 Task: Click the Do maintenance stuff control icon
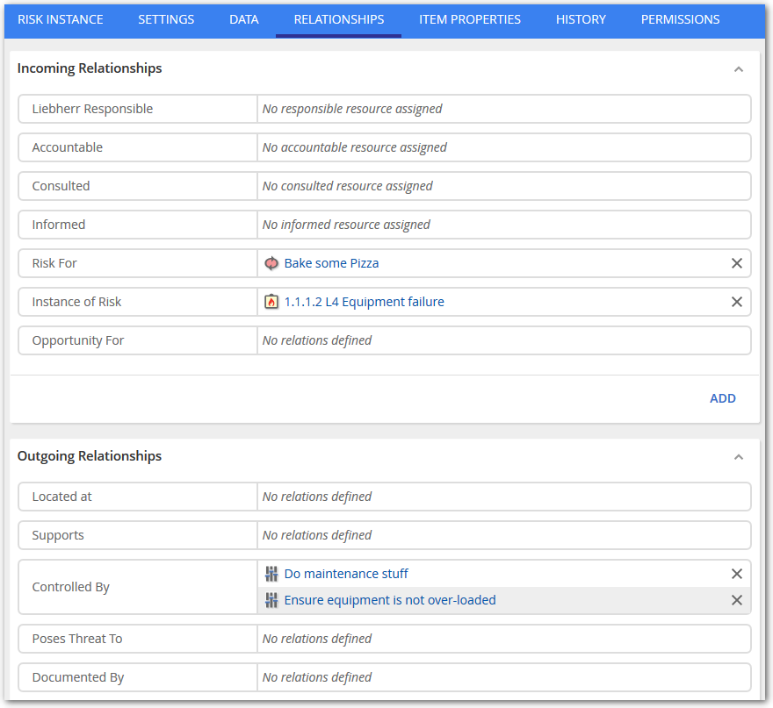(271, 574)
